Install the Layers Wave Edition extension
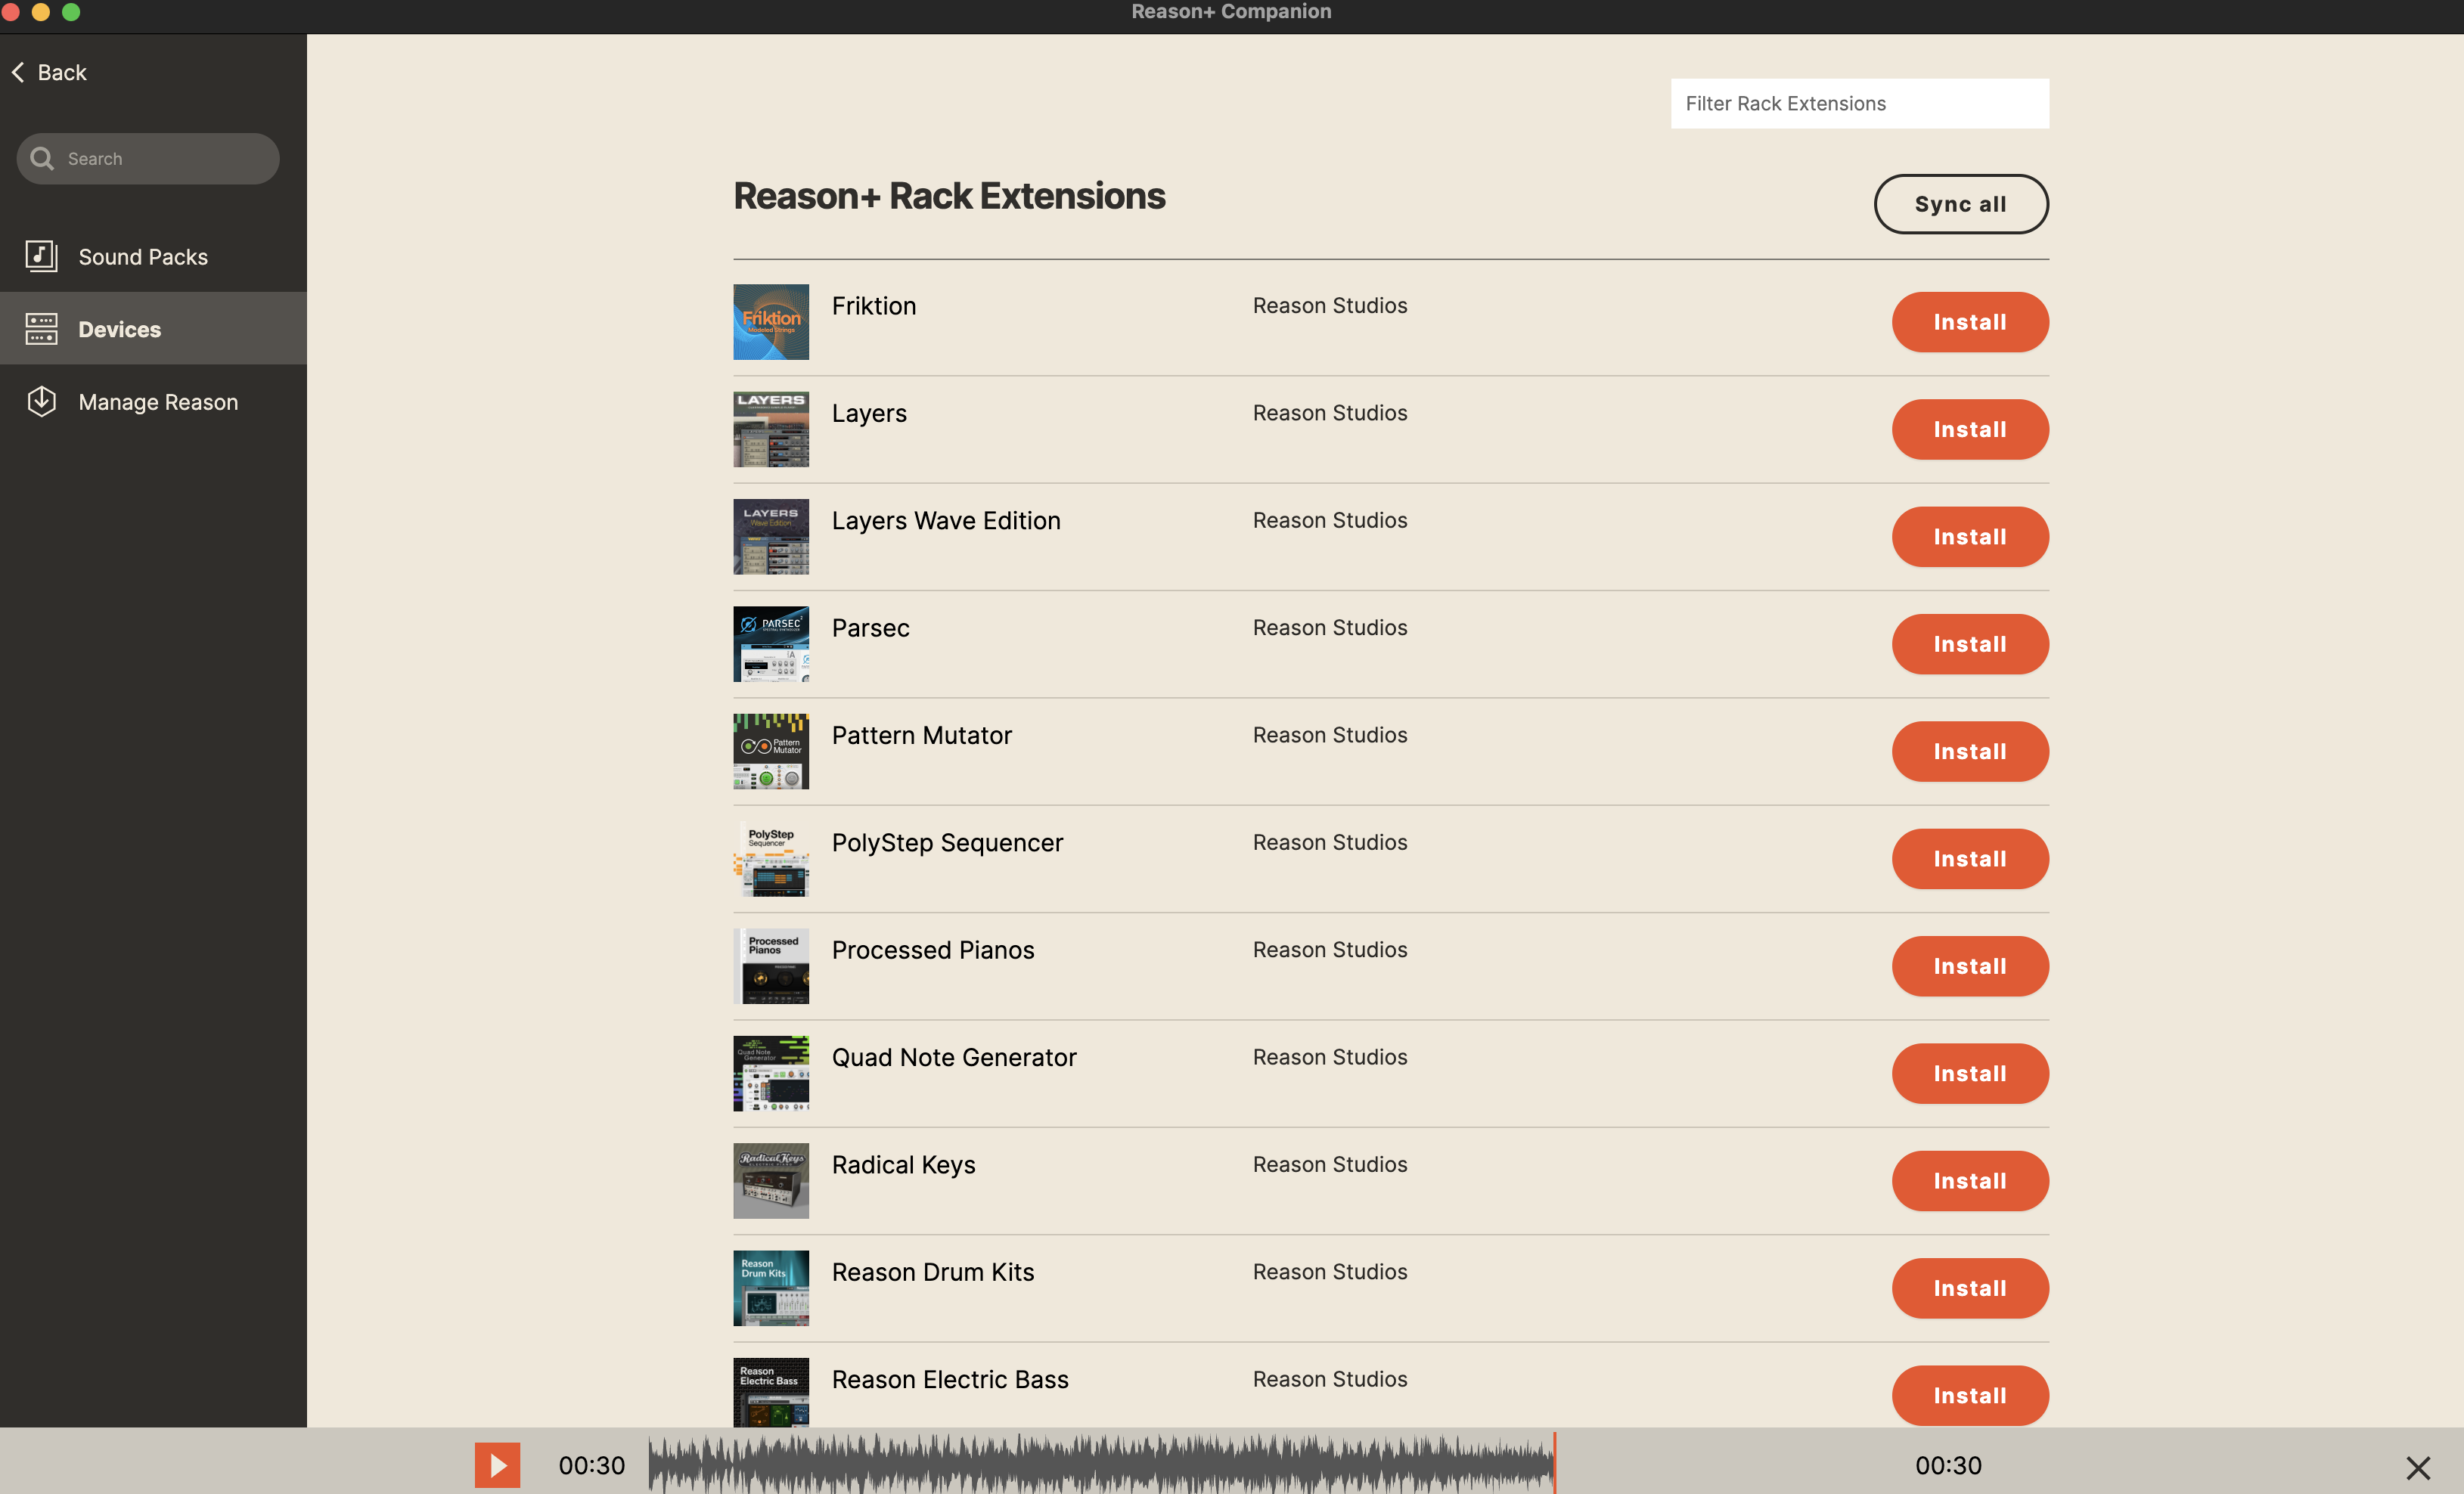The width and height of the screenshot is (2464, 1494). 1969,537
